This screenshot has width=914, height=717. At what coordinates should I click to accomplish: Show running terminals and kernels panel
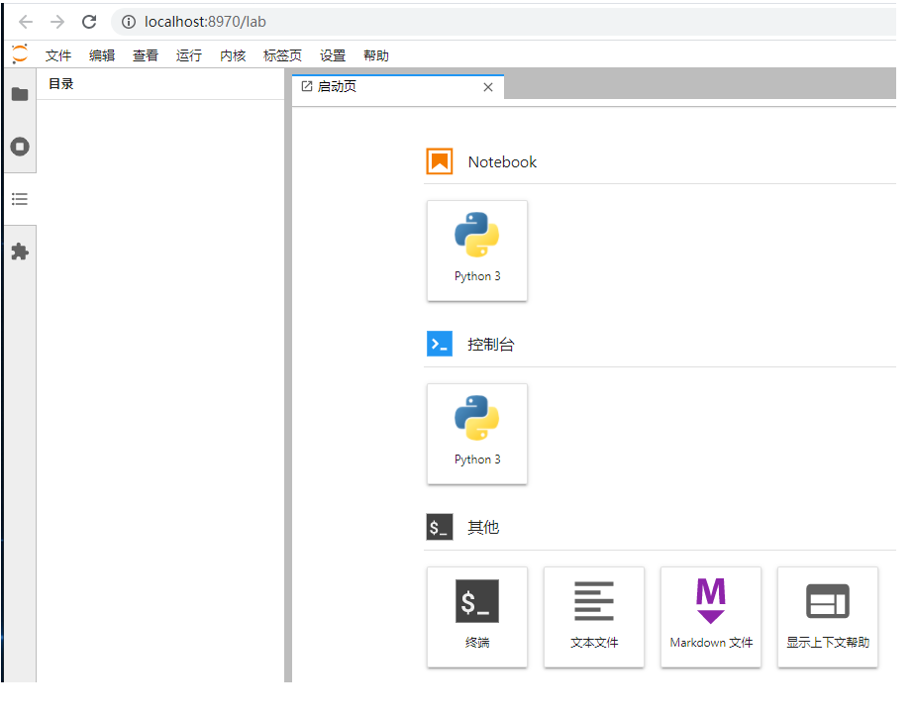[19, 147]
